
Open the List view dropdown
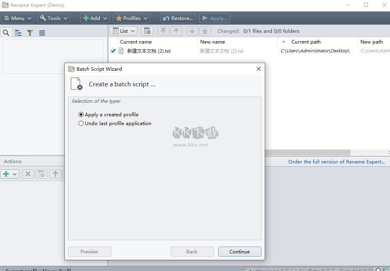[123, 31]
